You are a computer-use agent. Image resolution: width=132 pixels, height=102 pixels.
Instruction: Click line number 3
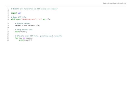[8, 13]
